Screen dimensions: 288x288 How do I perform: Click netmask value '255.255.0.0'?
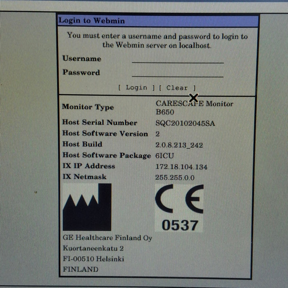coord(175,177)
